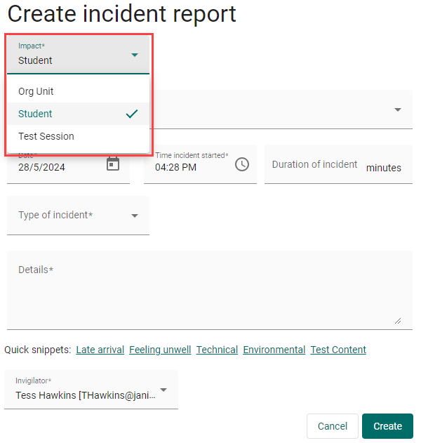Viewport: 421px width, 443px height.
Task: Click the clock icon for incident time
Action: pyautogui.click(x=242, y=164)
